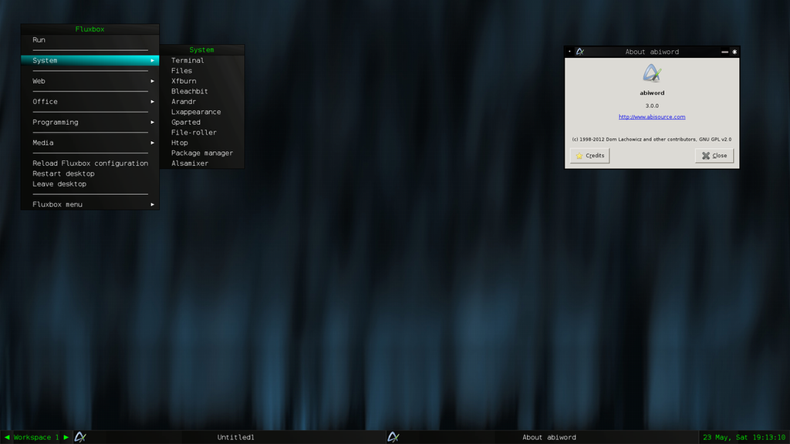Choose Reload Fluxbox configuration
790x444 pixels.
pos(89,163)
